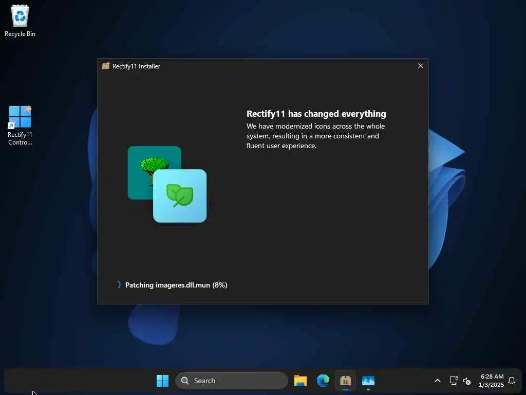Open the blue graph app on taskbar
This screenshot has width=526, height=395.
[368, 381]
